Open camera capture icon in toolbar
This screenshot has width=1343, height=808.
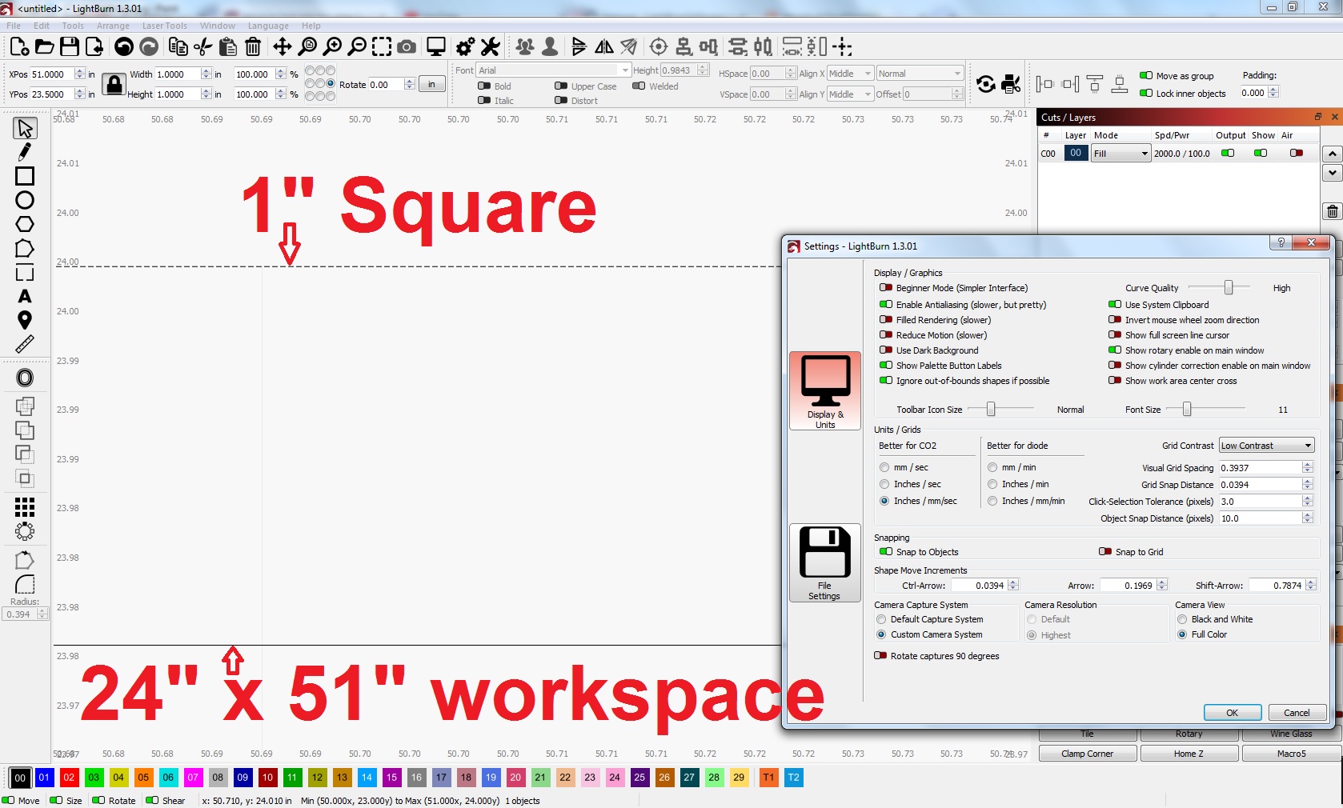(407, 46)
